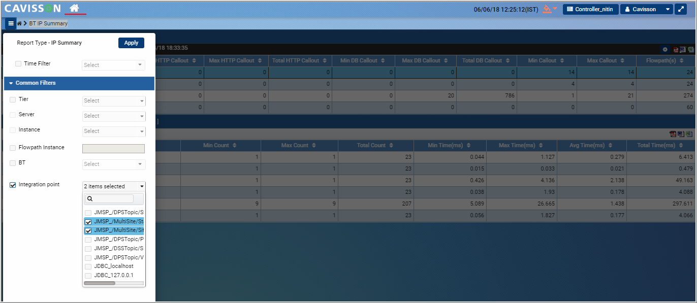697x303 pixels.
Task: Check the JDBC_localhost option
Action: (x=88, y=266)
